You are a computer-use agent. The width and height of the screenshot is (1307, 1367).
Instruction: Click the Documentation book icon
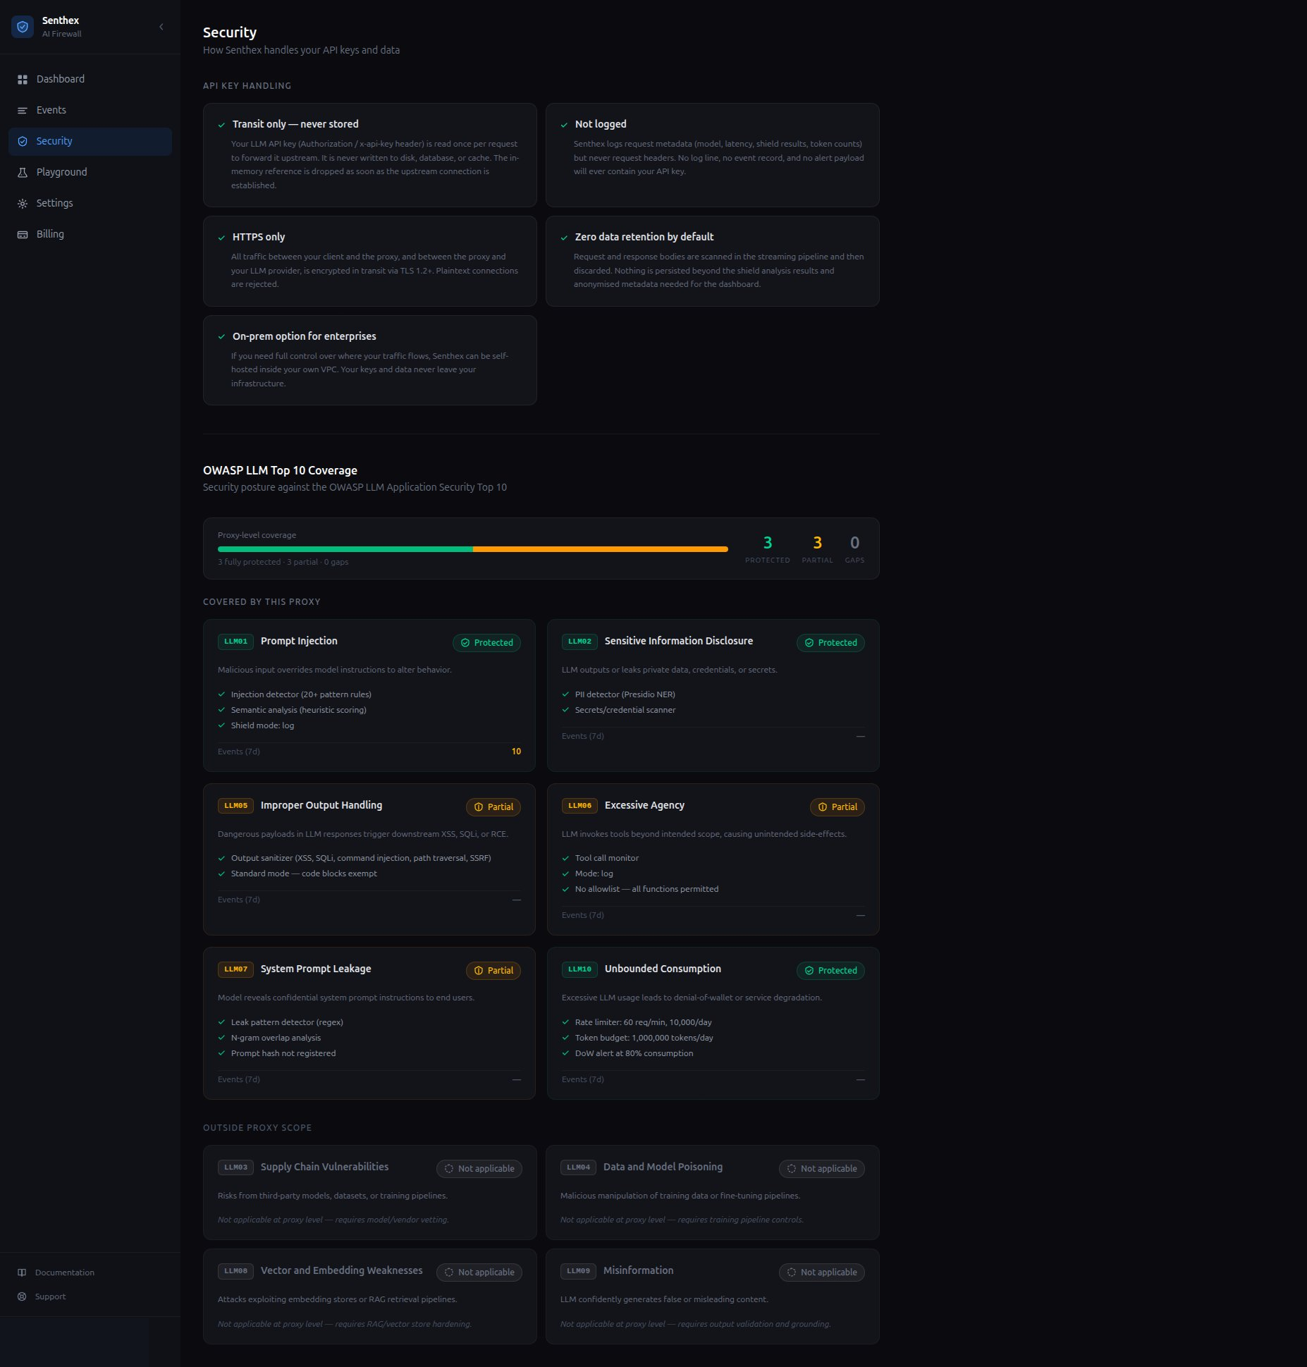click(22, 1273)
